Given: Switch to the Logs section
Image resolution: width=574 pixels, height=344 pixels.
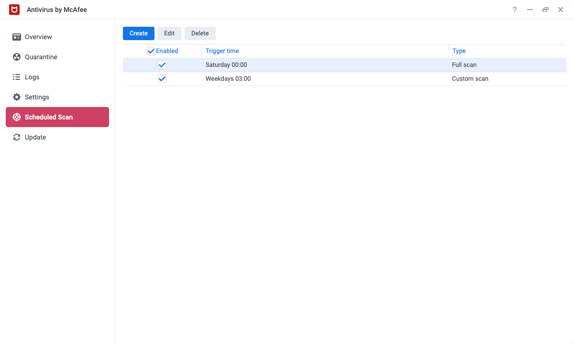Looking at the screenshot, I should click(32, 77).
